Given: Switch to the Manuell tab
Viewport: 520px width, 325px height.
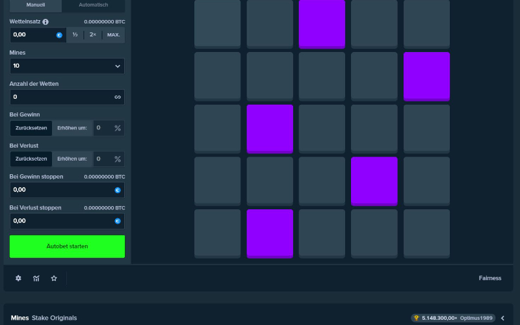Looking at the screenshot, I should [x=36, y=5].
